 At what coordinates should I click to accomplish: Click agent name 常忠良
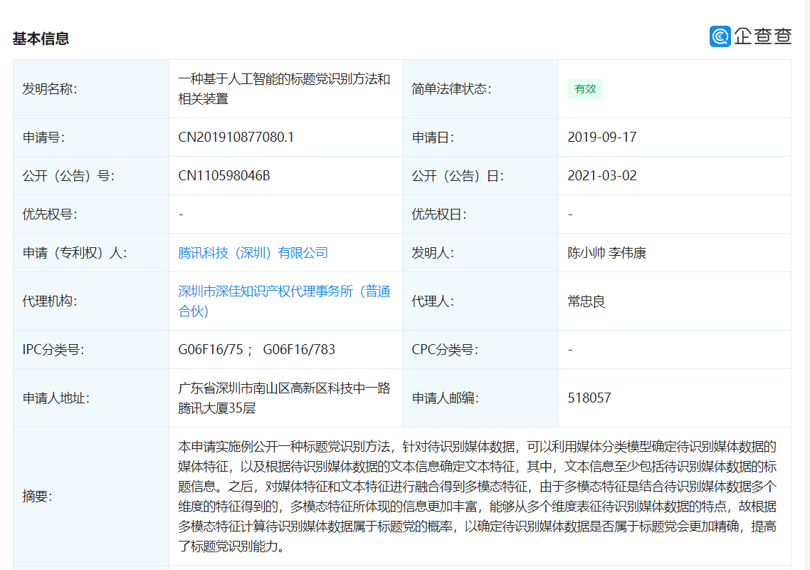click(587, 301)
